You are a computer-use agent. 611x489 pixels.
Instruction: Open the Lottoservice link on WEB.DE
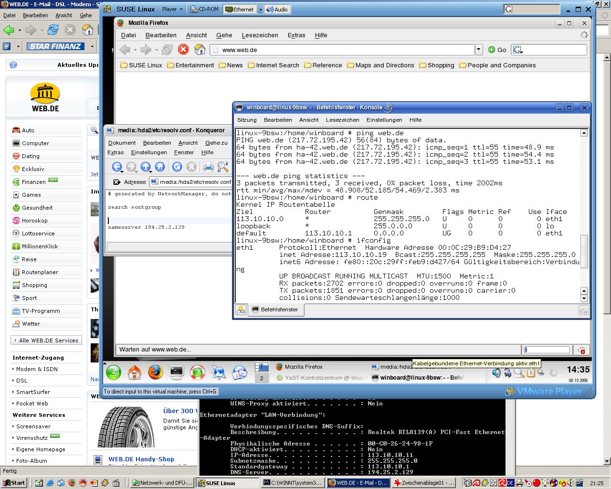tap(38, 234)
